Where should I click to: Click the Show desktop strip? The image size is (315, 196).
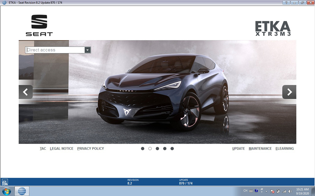click(x=313, y=191)
